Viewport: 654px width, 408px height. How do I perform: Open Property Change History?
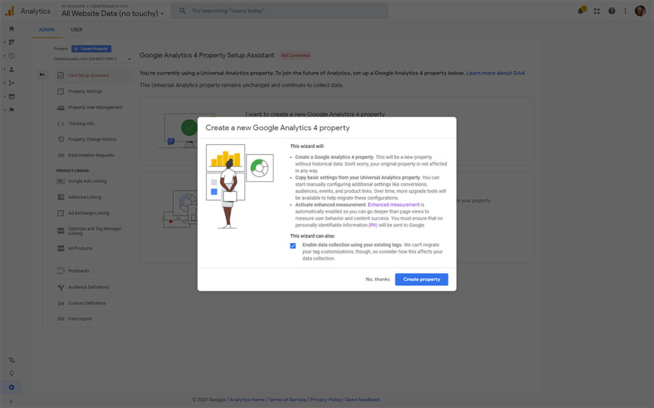[x=92, y=140]
